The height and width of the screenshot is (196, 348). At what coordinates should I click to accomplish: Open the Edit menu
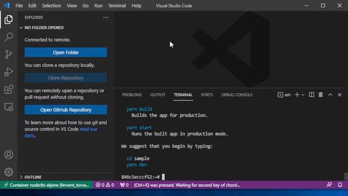(x=32, y=5)
